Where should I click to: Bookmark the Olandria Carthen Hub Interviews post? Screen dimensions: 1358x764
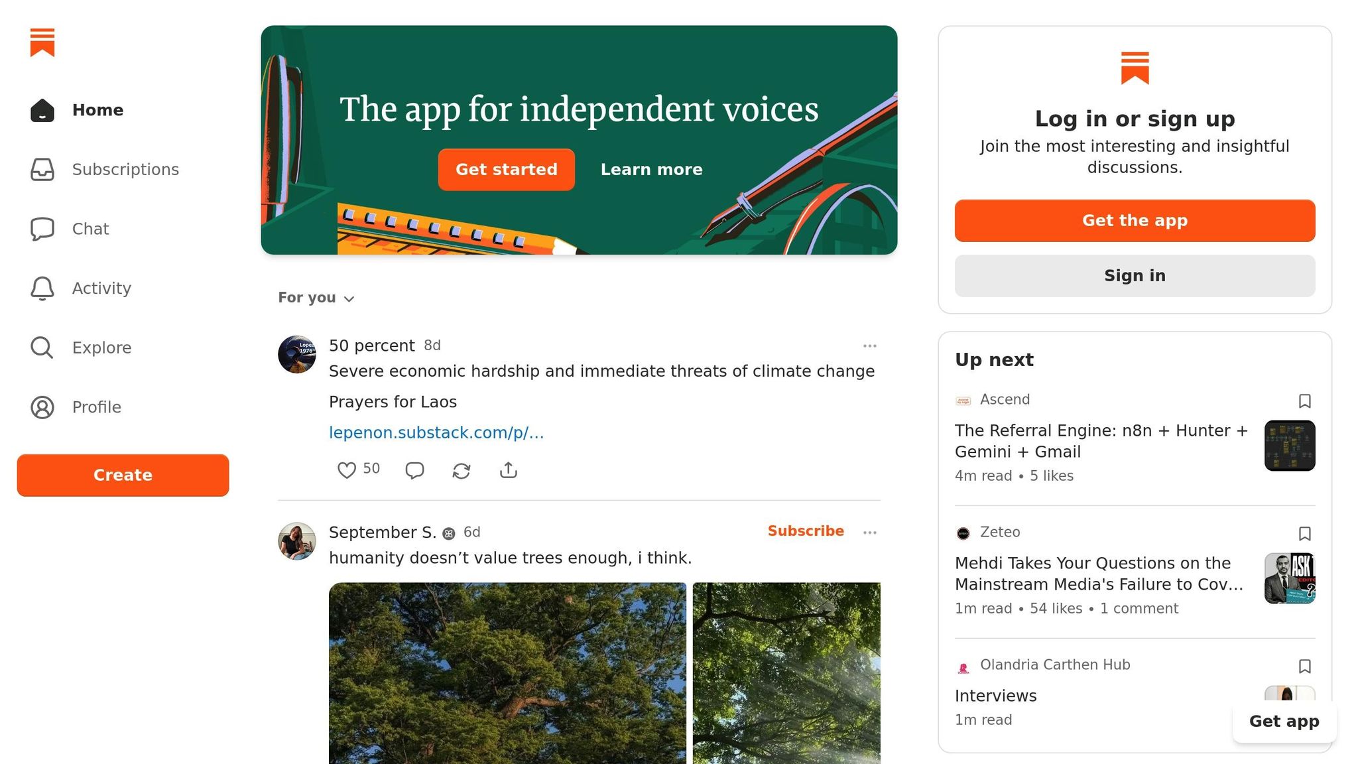[x=1304, y=667]
